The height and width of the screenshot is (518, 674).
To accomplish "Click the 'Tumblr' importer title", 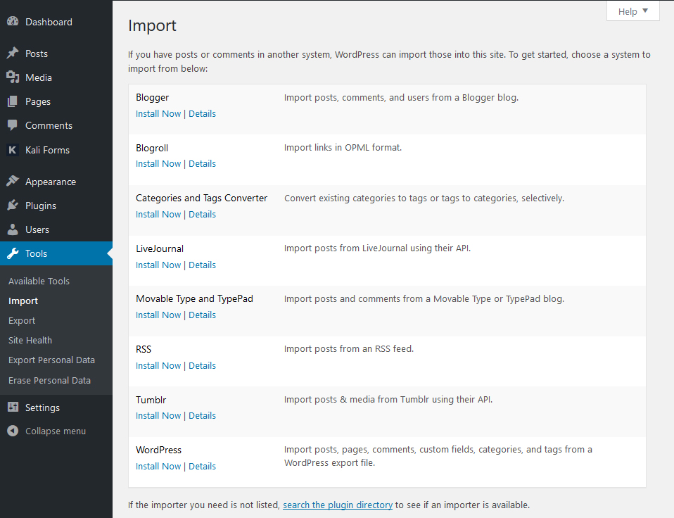I will 151,400.
